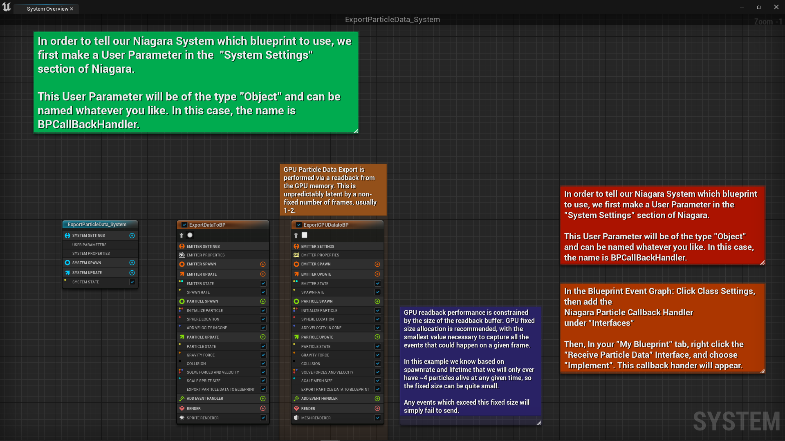
Task: Select System Spawn stage row
Action: [x=100, y=263]
